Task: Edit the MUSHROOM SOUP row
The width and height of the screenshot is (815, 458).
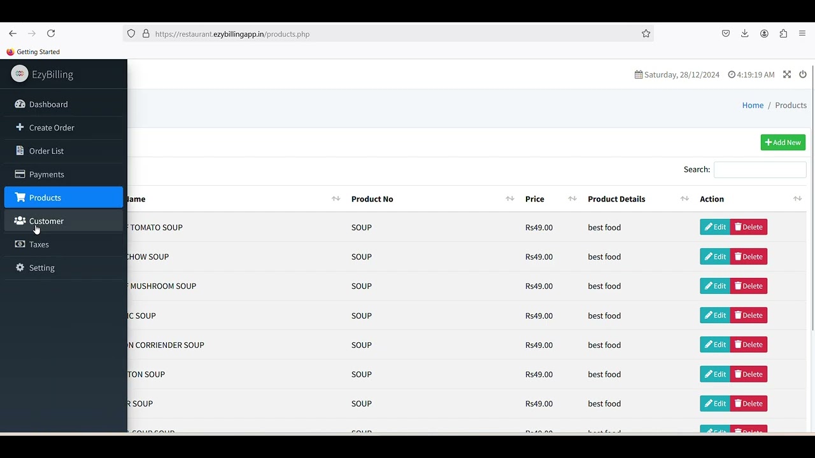Action: coord(715,286)
